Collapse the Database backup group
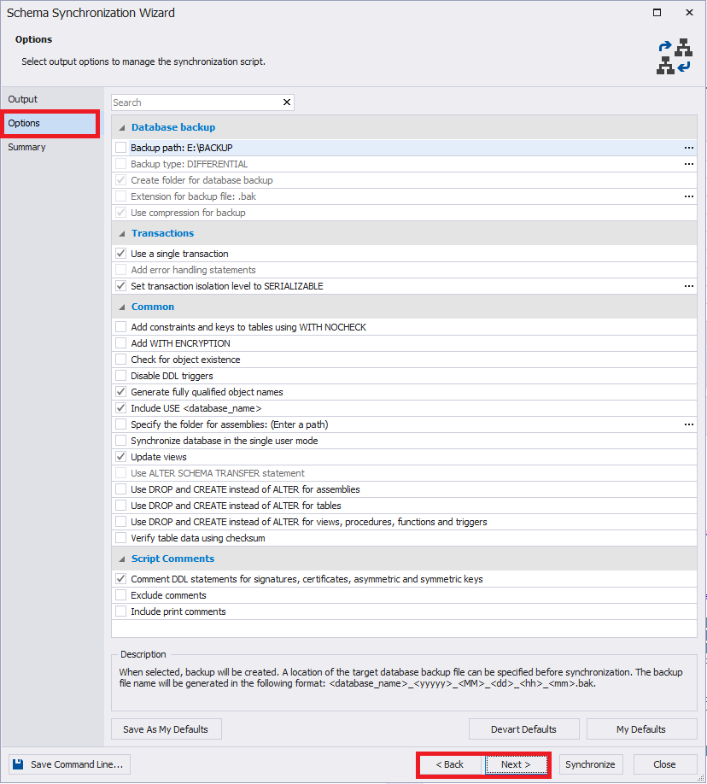This screenshot has height=784, width=707. [122, 127]
